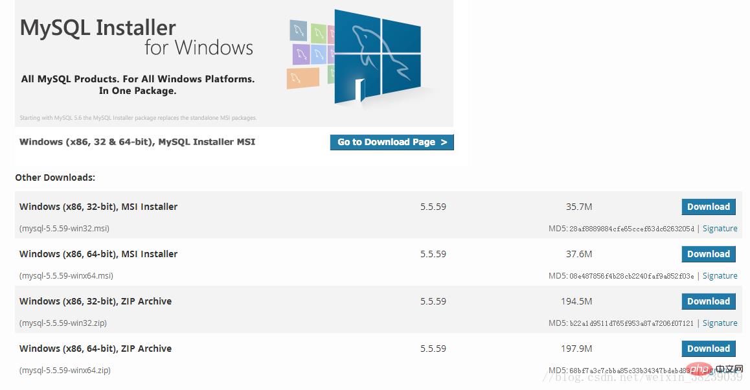Click the mysql-5.5.59-win32.msi file name text
750x390 pixels.
point(64,229)
